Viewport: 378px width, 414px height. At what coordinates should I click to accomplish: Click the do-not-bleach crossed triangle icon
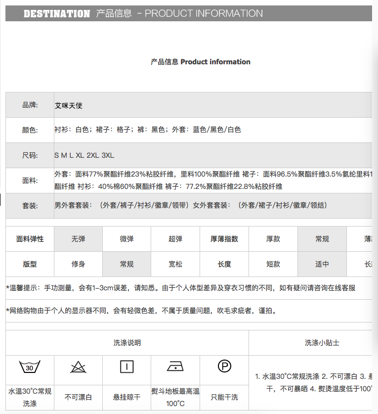pyautogui.click(x=78, y=368)
